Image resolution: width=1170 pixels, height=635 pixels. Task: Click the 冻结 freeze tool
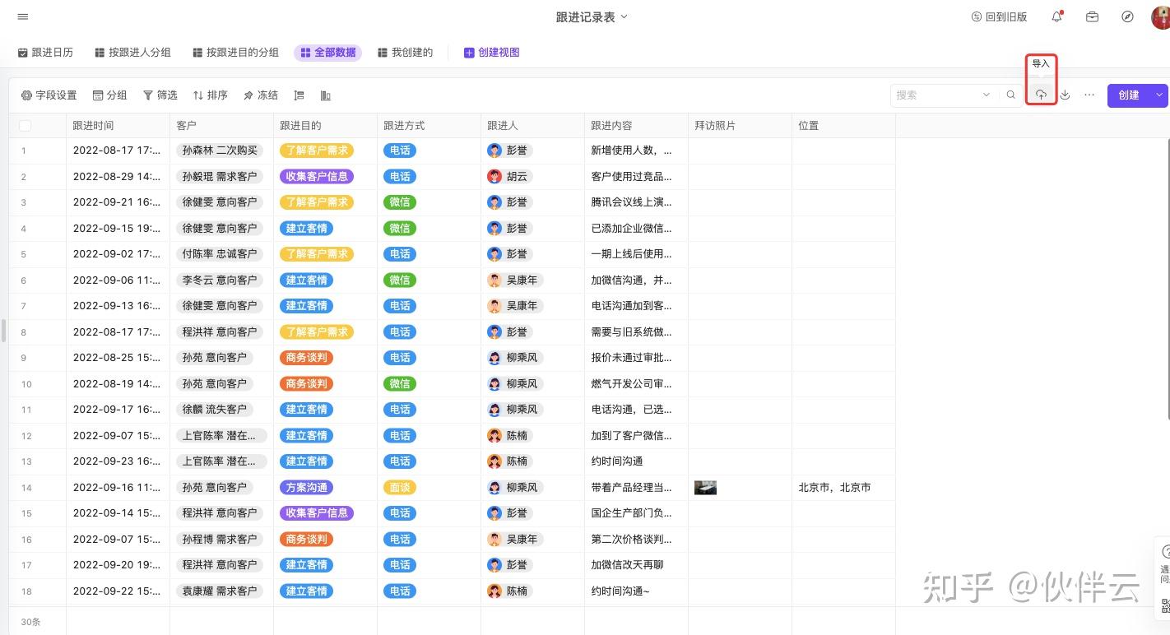(x=261, y=95)
